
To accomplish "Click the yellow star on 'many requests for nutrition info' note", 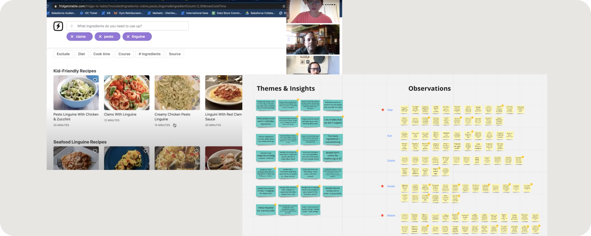I will 275,205.
